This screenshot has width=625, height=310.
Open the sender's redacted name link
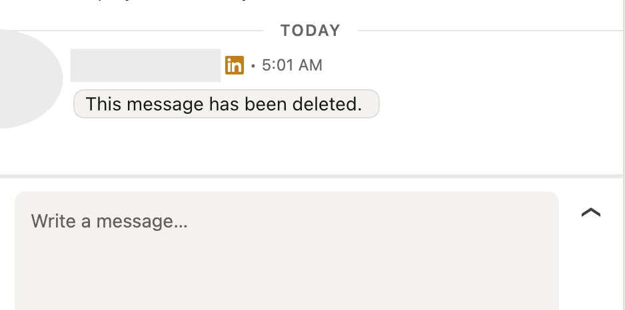[145, 65]
